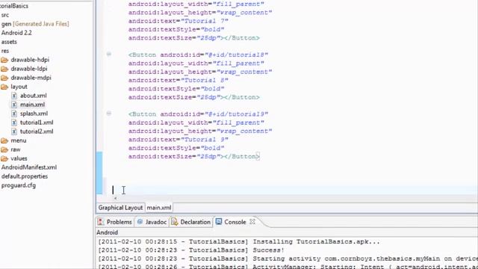This screenshot has width=478, height=269.
Task: Click the drawable-hdpi folder icon
Action: (x=4, y=60)
